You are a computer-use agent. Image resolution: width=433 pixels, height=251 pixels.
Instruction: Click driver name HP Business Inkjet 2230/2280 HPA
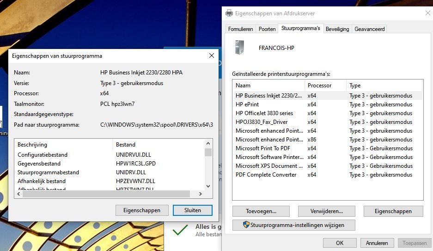[141, 73]
